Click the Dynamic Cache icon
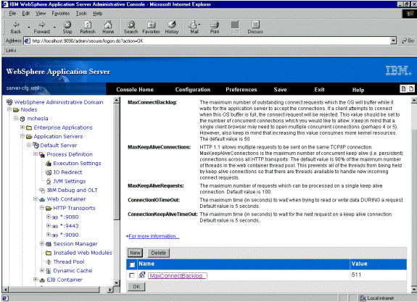The width and height of the screenshot is (417, 302). pyautogui.click(x=49, y=271)
